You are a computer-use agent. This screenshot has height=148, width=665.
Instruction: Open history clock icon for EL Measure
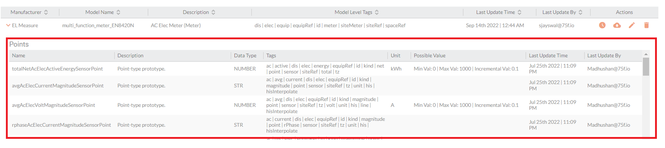[602, 25]
